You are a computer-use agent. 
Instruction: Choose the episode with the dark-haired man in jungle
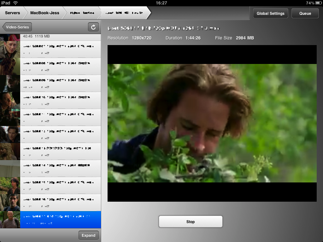[50, 203]
